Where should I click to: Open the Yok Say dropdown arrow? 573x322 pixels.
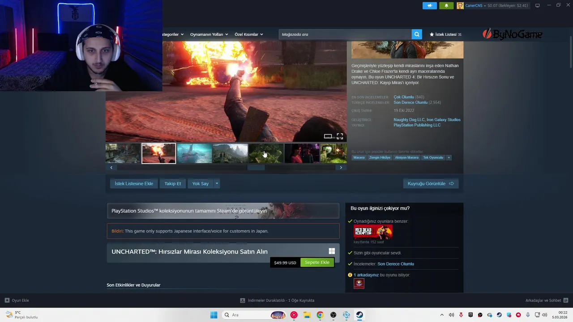click(x=217, y=183)
